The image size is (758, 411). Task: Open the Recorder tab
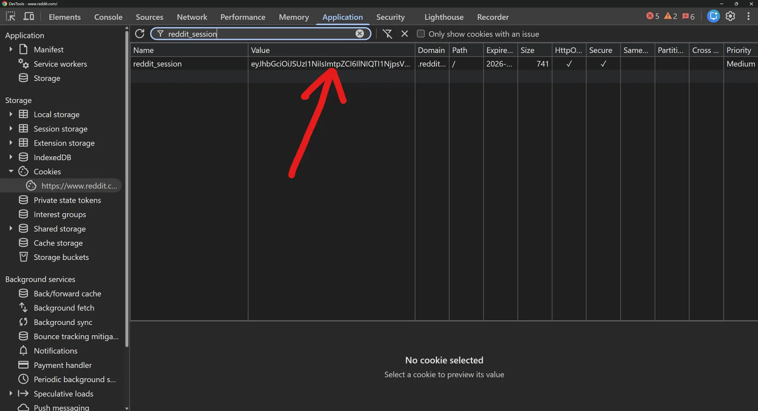click(493, 17)
